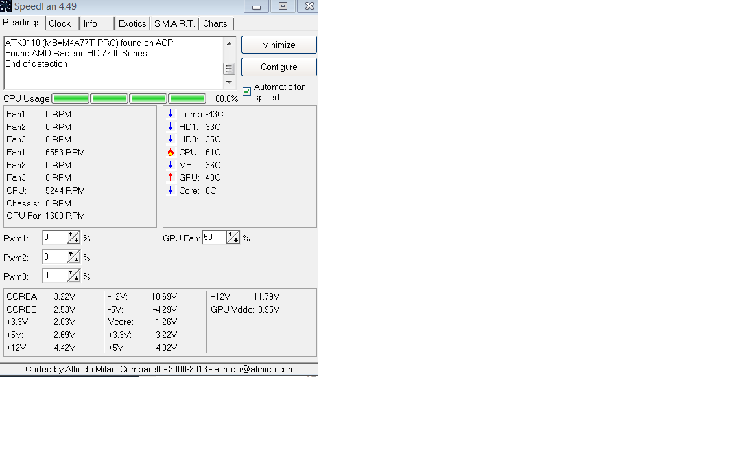Click the Pwm1 spinner arrows
The height and width of the screenshot is (466, 747).
(73, 238)
